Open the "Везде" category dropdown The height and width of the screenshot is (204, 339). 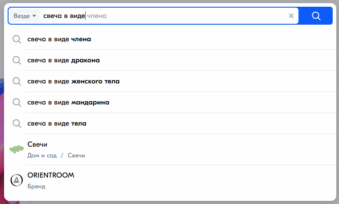25,16
